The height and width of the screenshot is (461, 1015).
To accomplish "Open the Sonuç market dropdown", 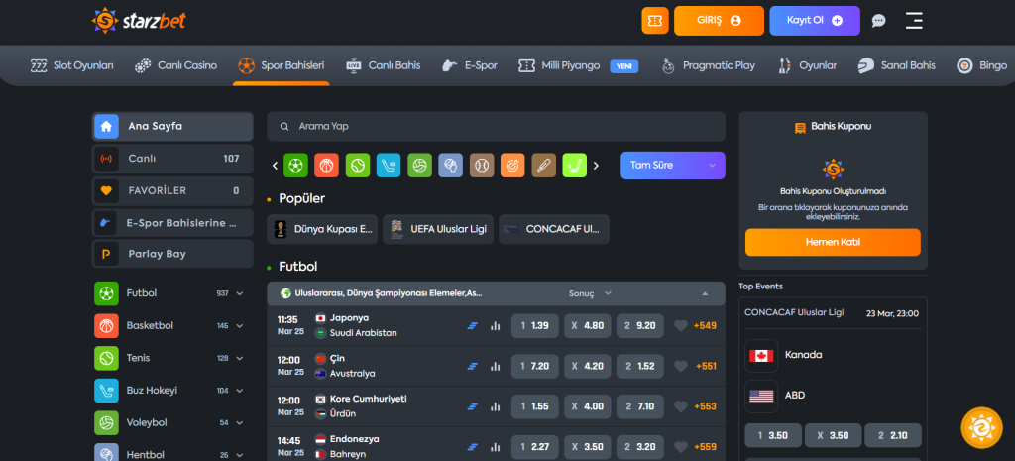I will point(590,293).
